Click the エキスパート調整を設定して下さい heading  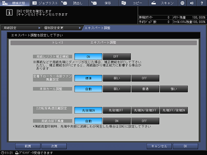(37, 35)
